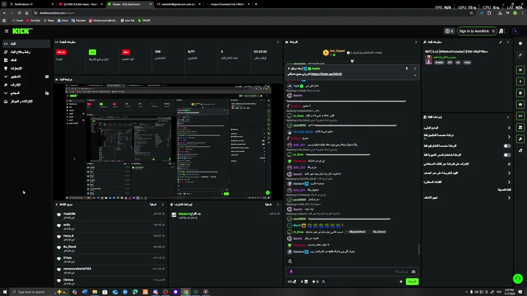Collapse the pinned message with its chevron

pyautogui.click(x=415, y=75)
